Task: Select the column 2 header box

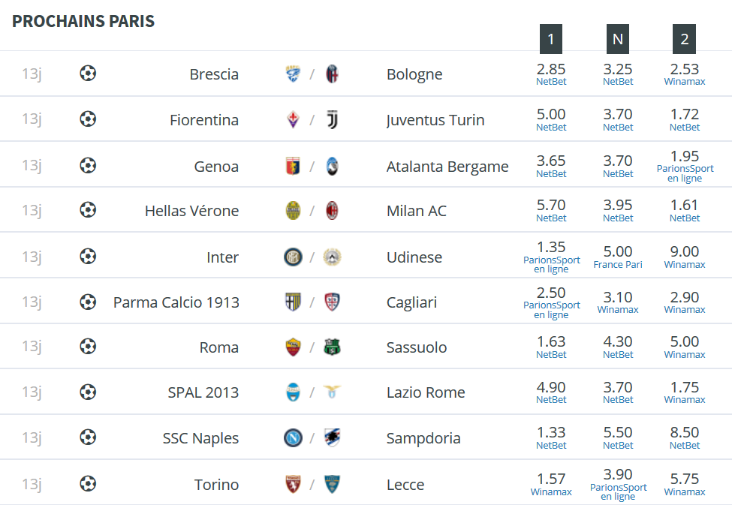Action: pyautogui.click(x=685, y=39)
